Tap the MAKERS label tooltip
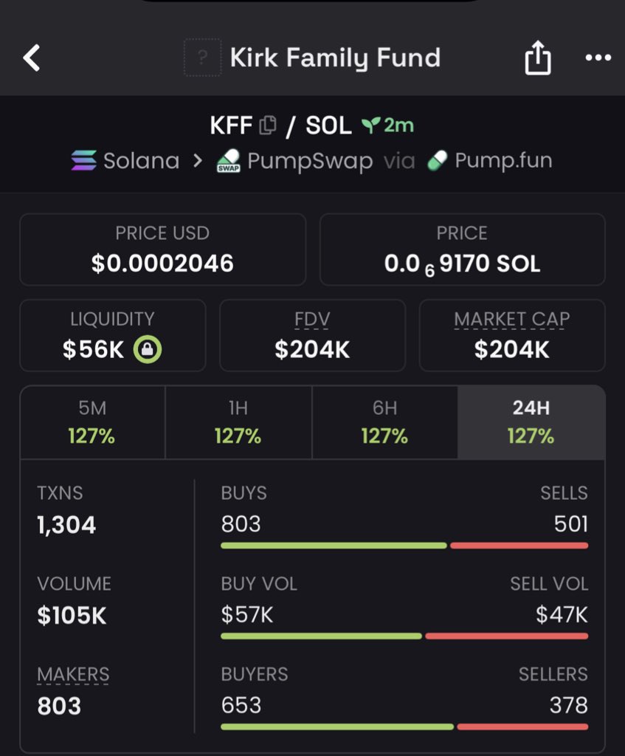 pyautogui.click(x=73, y=675)
